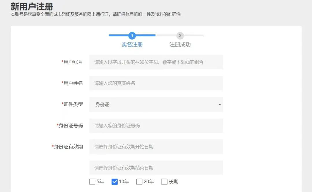Click the 用户账号 input field

tap(156, 62)
